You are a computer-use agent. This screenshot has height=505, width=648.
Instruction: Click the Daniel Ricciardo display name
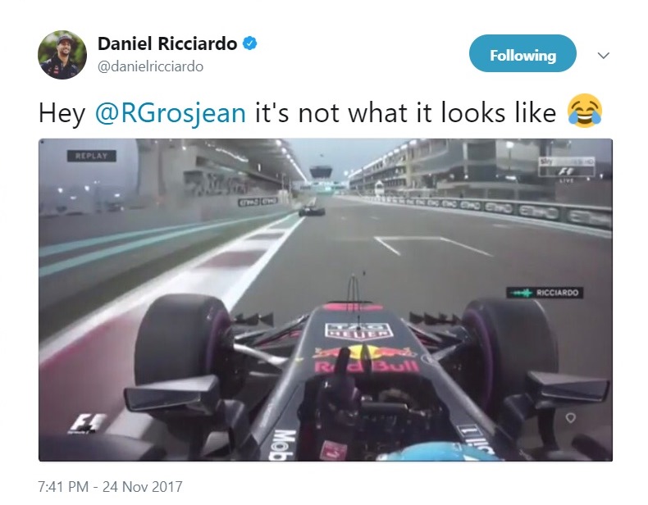tap(167, 43)
